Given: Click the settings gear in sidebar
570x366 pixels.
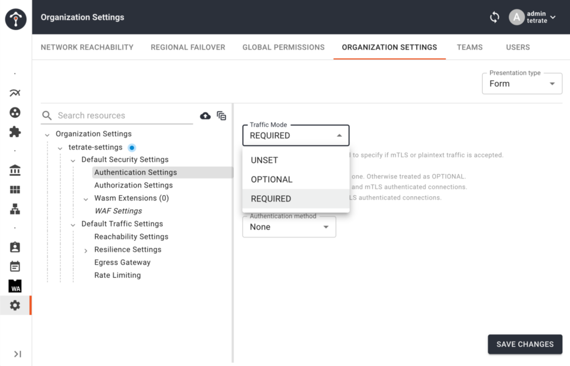Looking at the screenshot, I should tap(15, 305).
